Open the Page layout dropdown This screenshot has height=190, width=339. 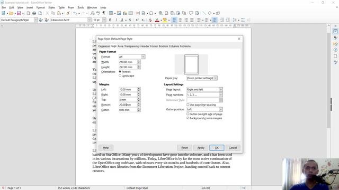point(221,89)
